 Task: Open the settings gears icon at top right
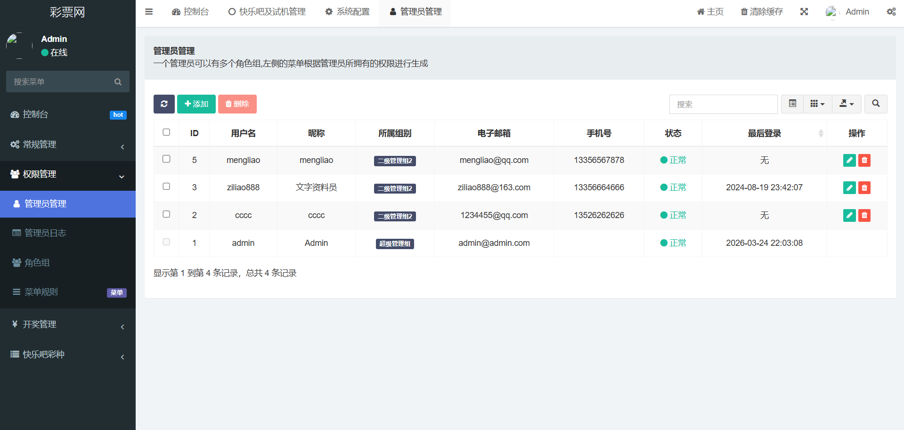(x=891, y=12)
